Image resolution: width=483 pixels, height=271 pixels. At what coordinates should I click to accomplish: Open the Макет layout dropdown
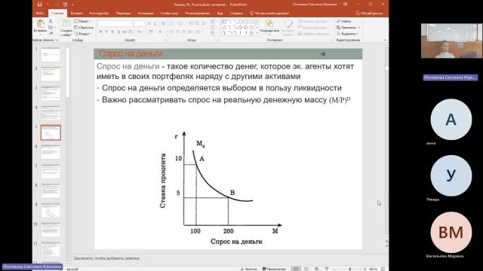[x=82, y=21]
